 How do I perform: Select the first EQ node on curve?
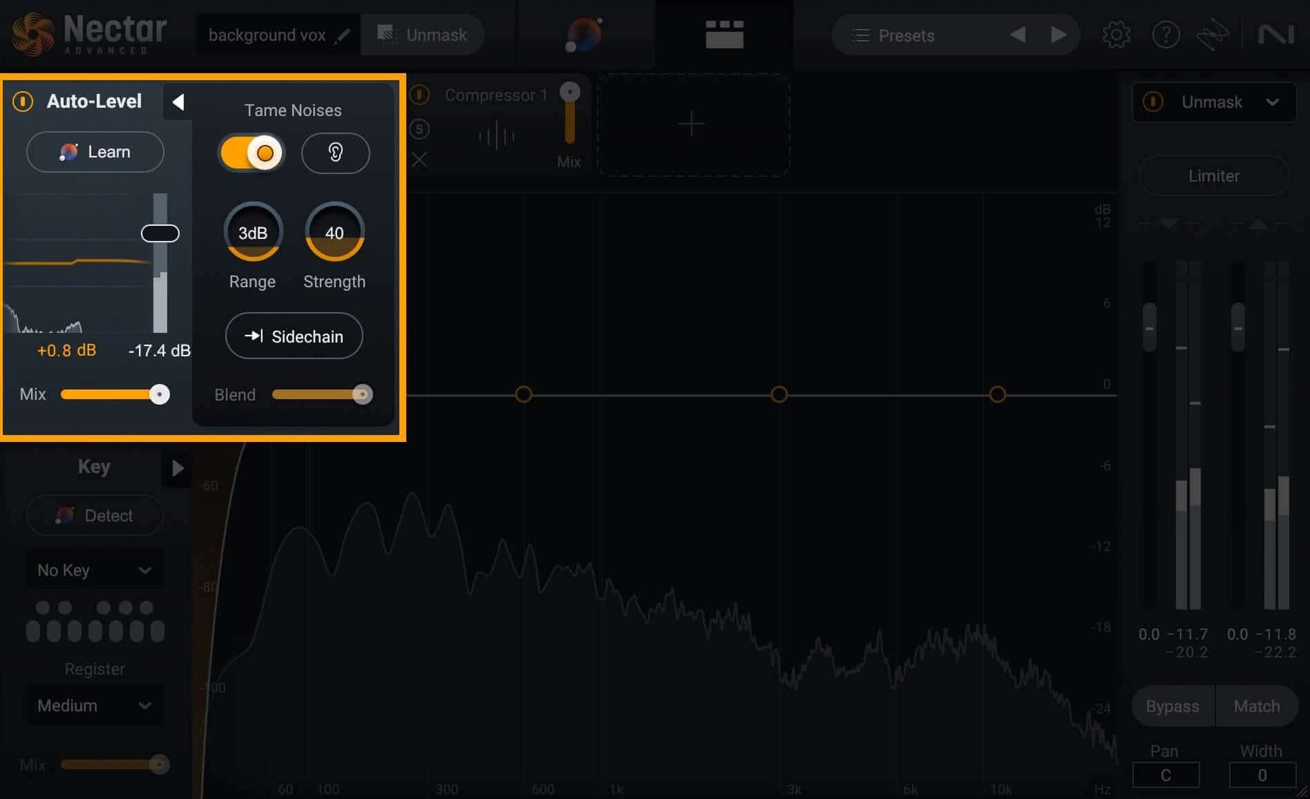(524, 394)
